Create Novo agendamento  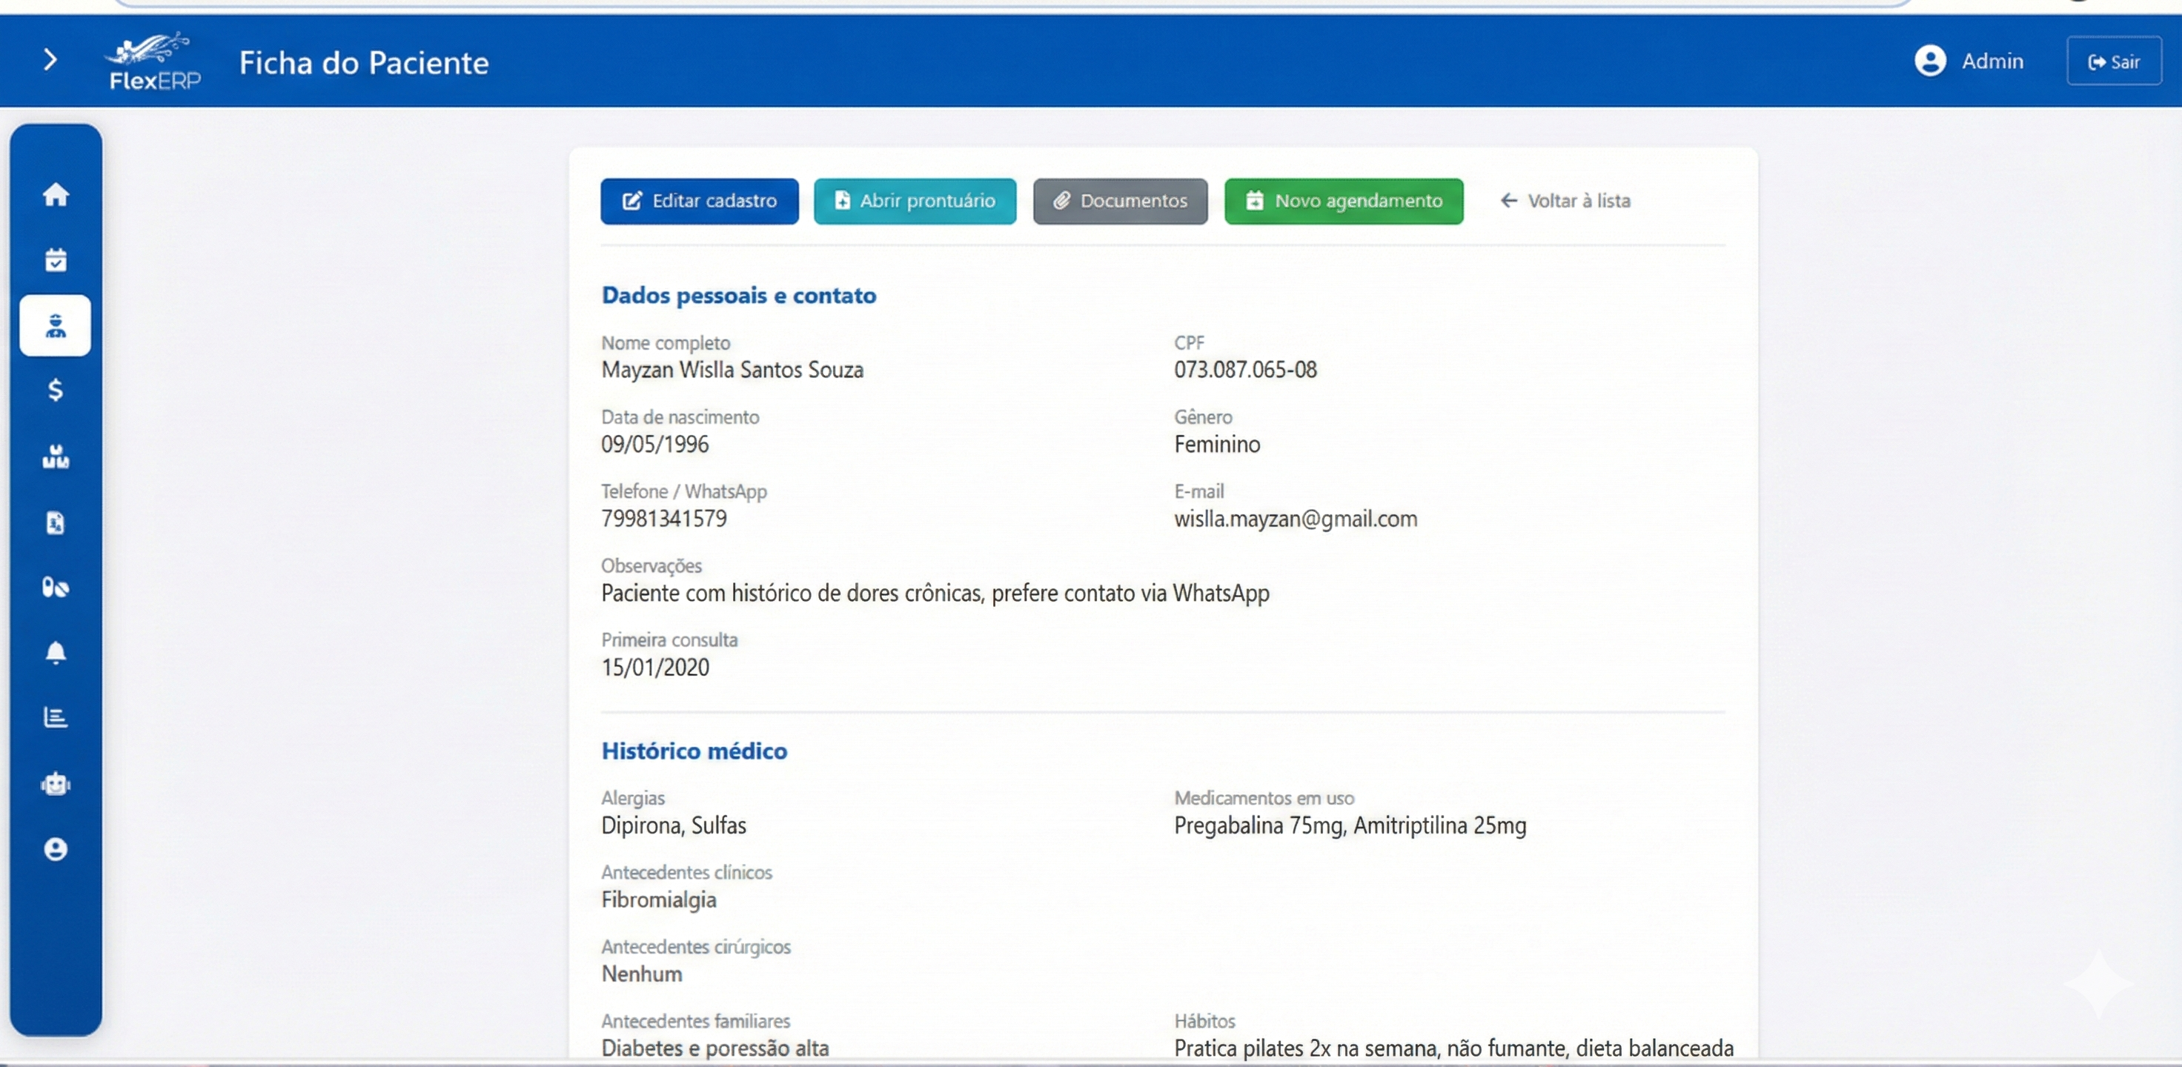pos(1344,201)
